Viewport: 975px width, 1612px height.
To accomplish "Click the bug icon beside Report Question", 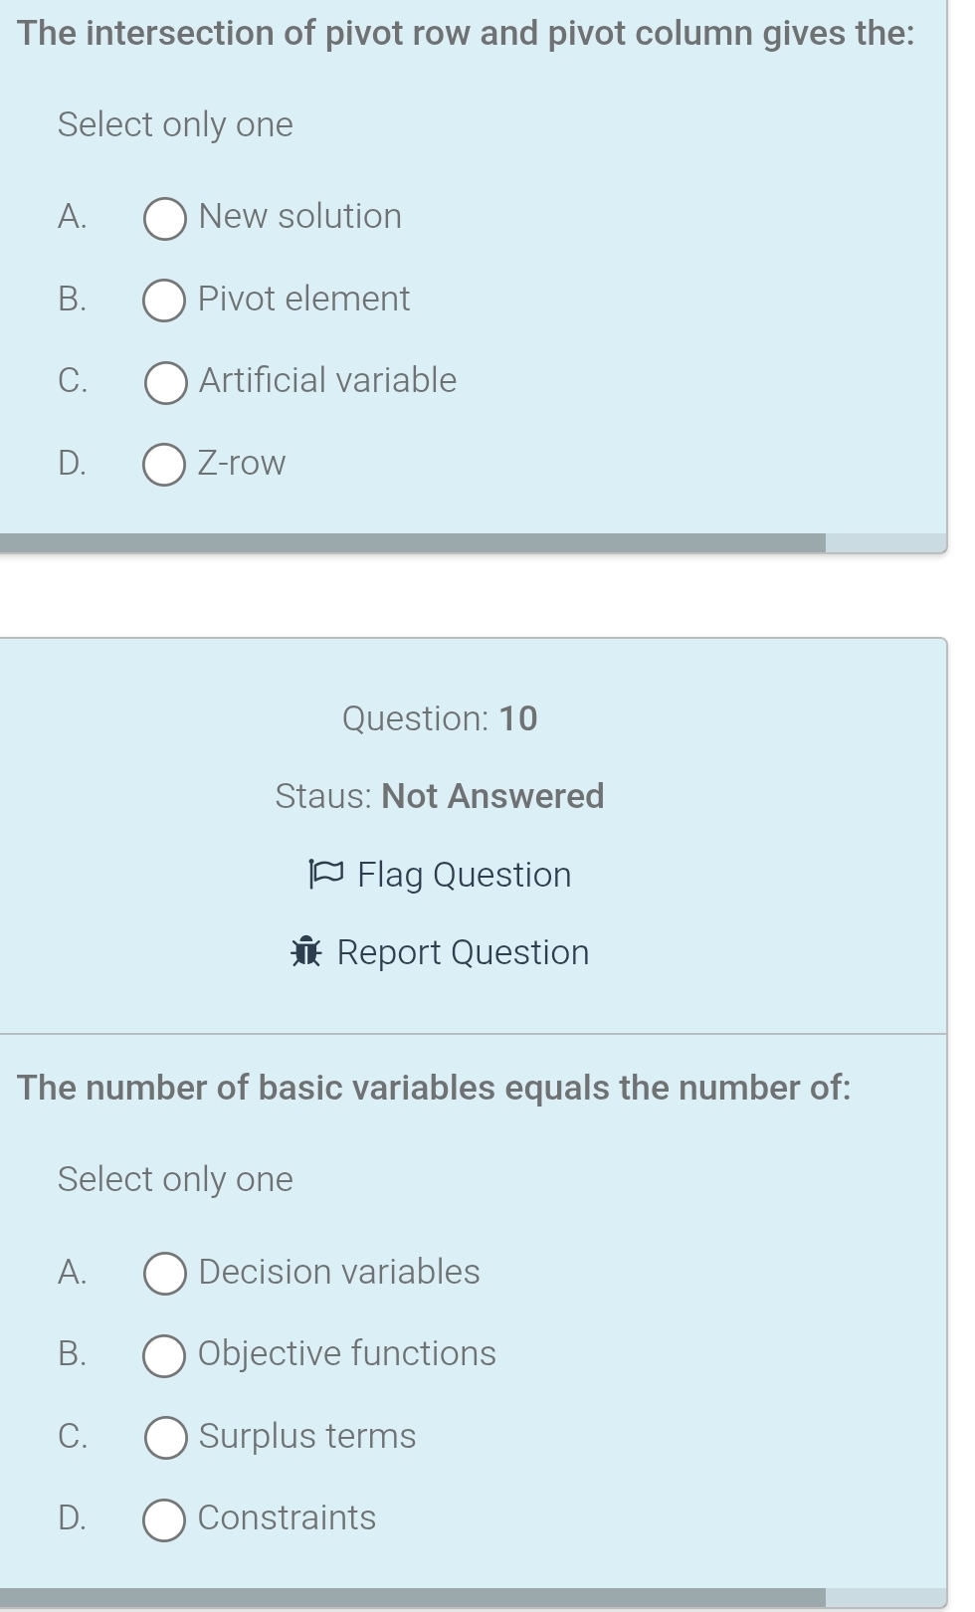I will [305, 952].
